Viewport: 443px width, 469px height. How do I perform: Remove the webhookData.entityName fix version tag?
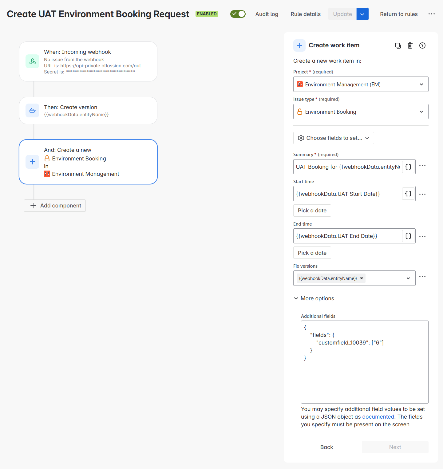point(362,278)
